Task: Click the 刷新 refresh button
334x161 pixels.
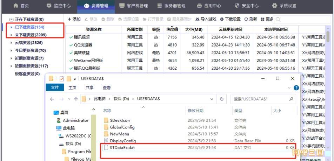Action: pyautogui.click(x=251, y=19)
